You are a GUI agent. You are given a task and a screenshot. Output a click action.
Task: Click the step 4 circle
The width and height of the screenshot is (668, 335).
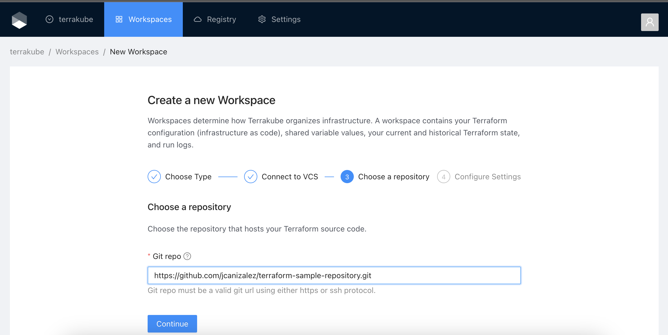(443, 177)
